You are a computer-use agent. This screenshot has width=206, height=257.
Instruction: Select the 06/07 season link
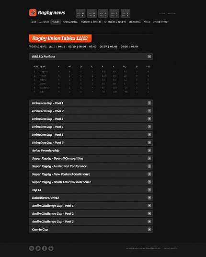[x=103, y=47]
